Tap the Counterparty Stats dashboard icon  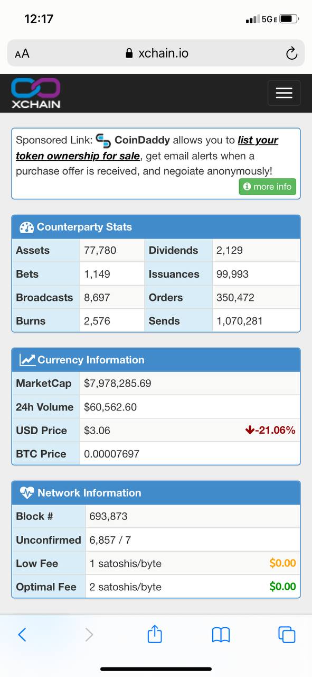pos(26,227)
